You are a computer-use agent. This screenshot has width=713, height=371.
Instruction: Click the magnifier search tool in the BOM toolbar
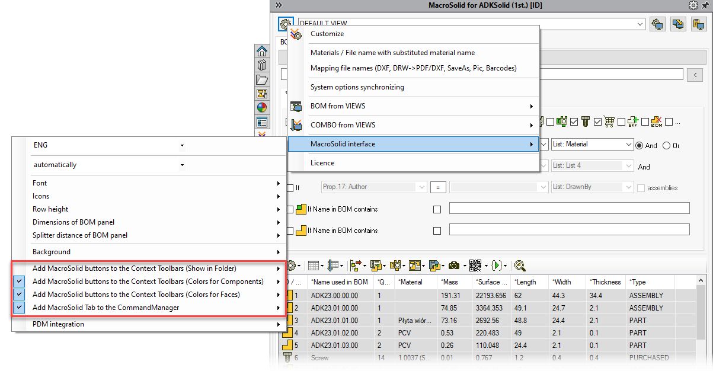[x=520, y=266]
